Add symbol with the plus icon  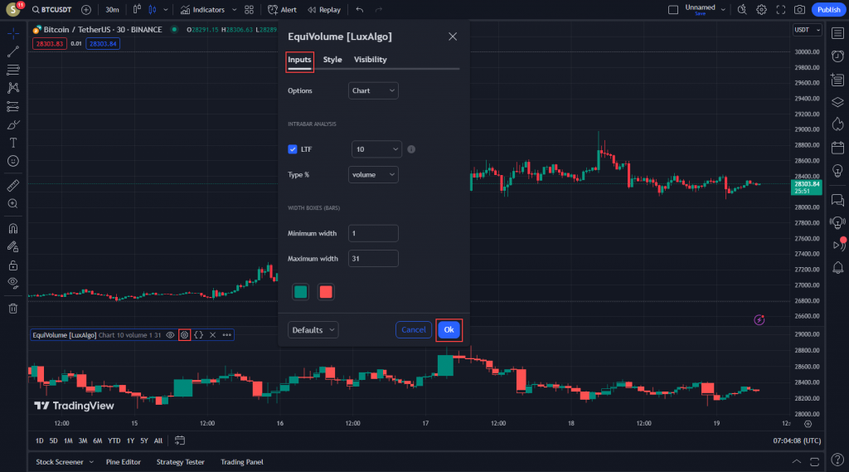(86, 10)
